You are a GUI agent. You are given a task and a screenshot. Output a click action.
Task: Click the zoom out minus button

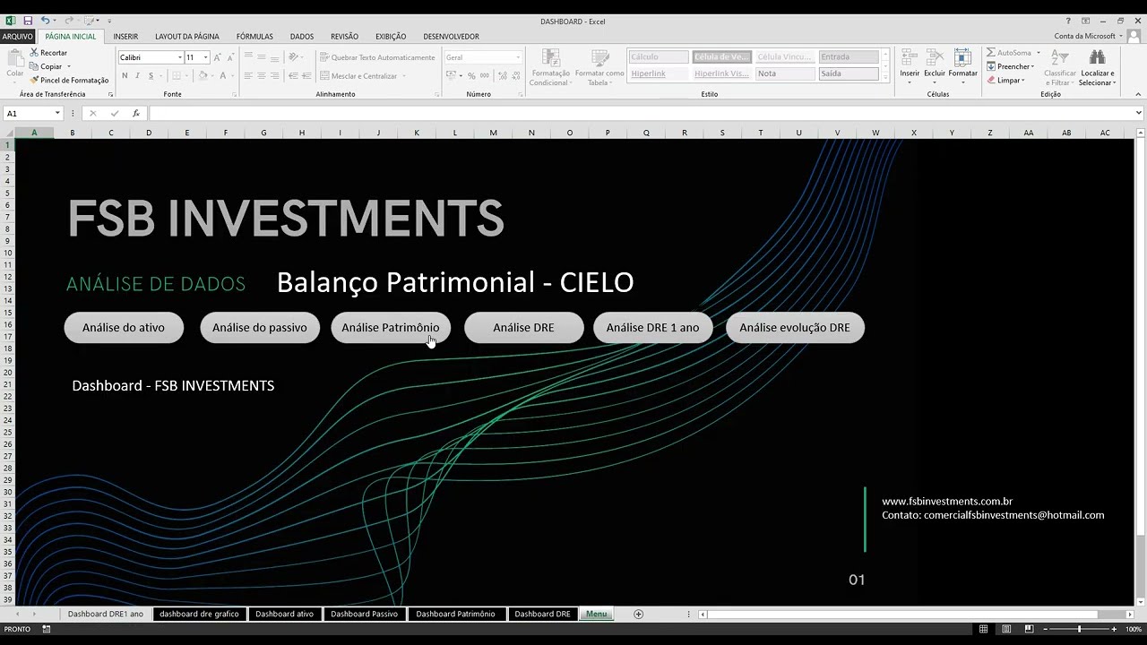pos(1046,629)
